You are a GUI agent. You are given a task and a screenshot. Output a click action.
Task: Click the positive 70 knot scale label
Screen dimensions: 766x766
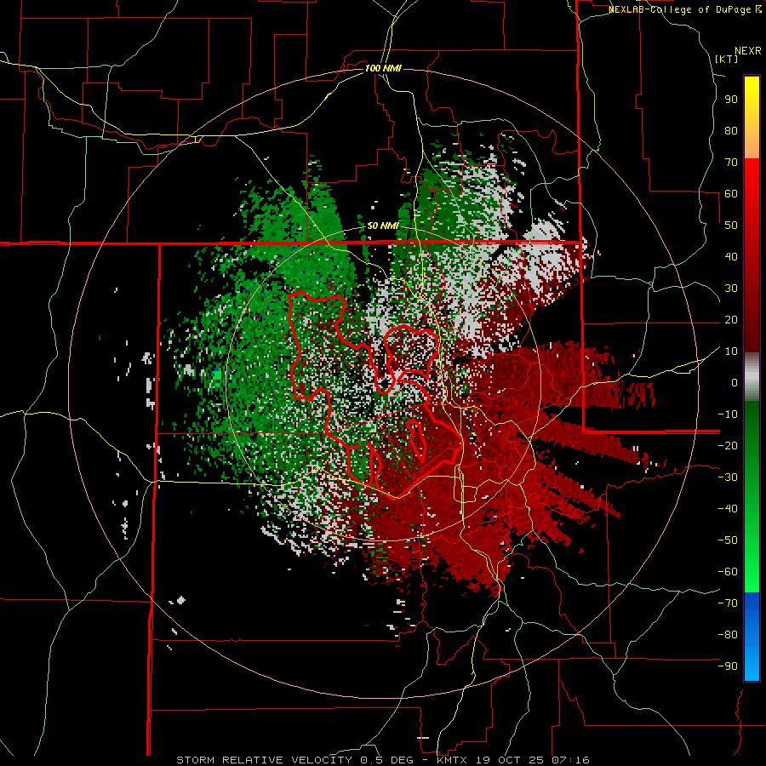click(731, 163)
